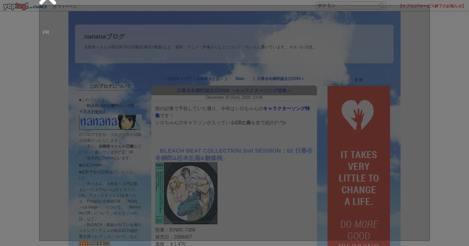Image resolution: width=469 pixels, height=246 pixels.
Task: Open post title 日番谷冬獅郎誕生日2009 キャラクターソング特集
Action: pyautogui.click(x=234, y=91)
